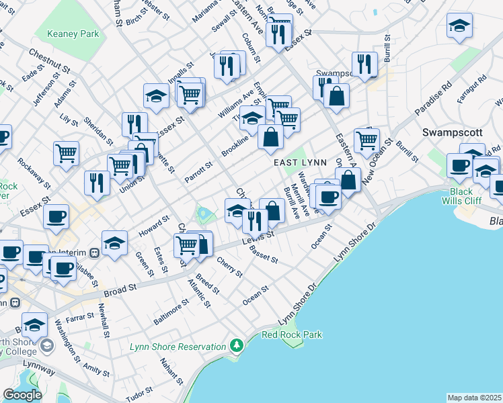Click the Lynnway road label

pyautogui.click(x=39, y=367)
